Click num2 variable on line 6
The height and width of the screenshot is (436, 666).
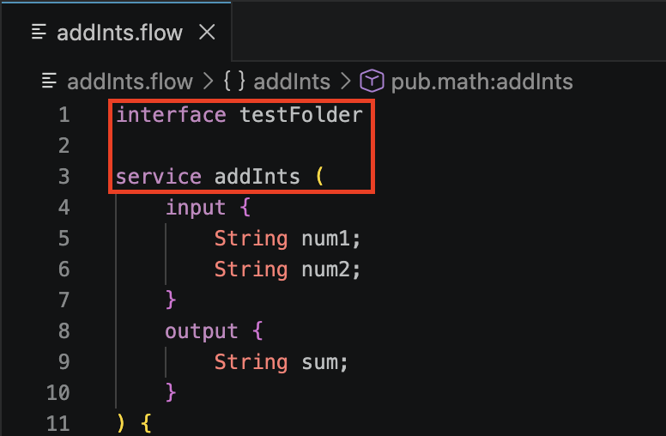pos(326,269)
